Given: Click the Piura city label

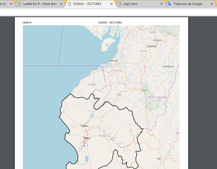Looking at the screenshot, I should click(x=87, y=138).
